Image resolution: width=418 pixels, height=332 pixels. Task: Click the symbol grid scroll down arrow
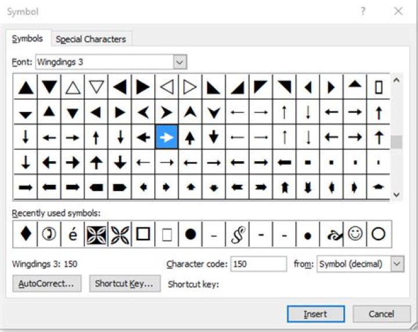point(397,195)
